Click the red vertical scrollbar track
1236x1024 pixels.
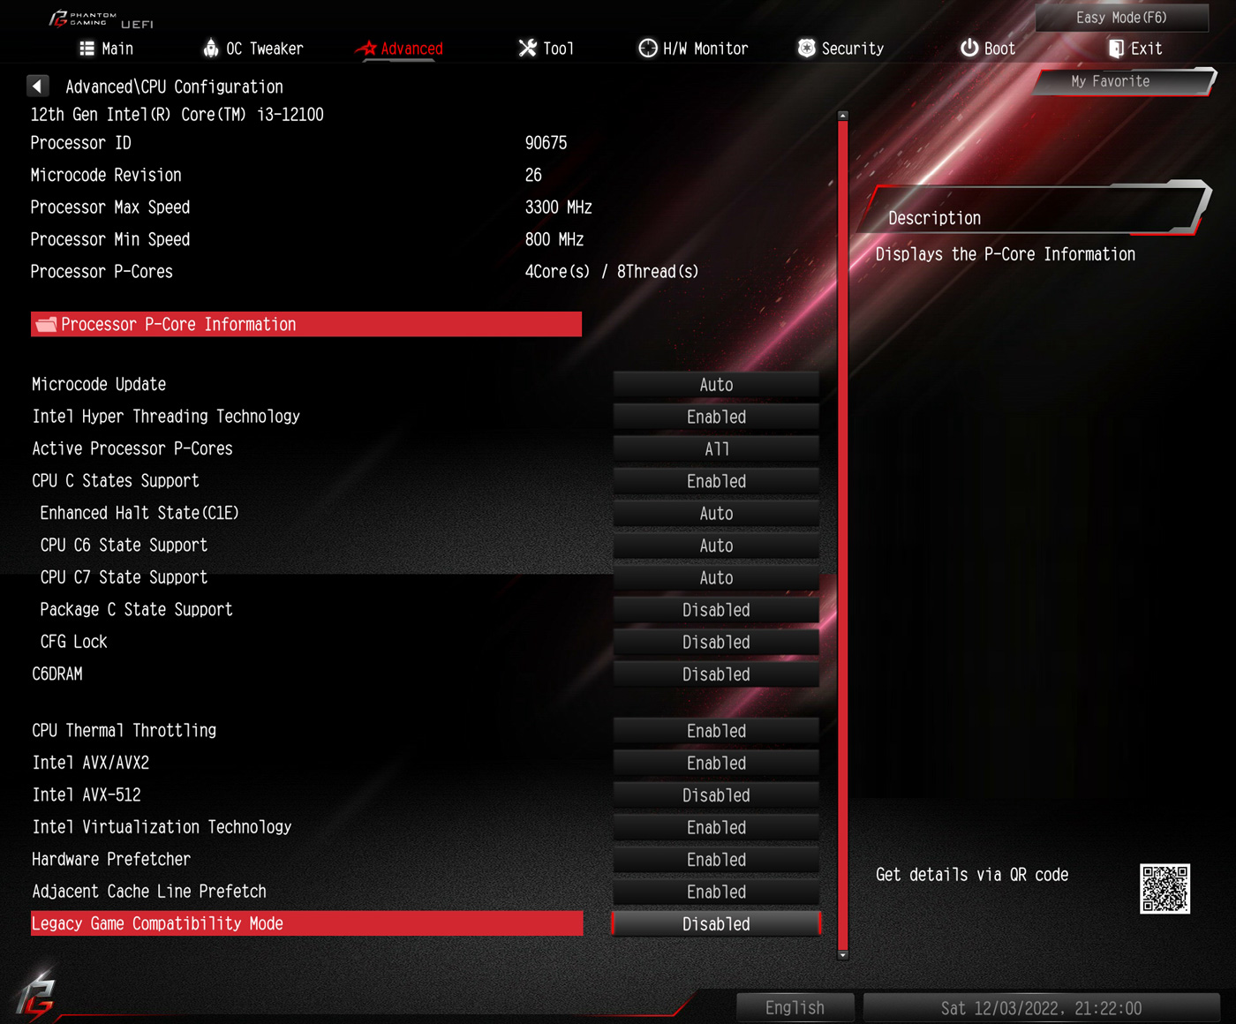click(x=843, y=535)
